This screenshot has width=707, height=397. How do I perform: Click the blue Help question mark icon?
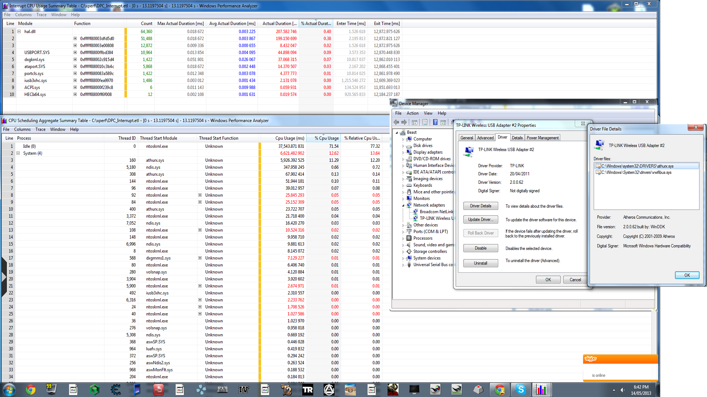(x=435, y=122)
